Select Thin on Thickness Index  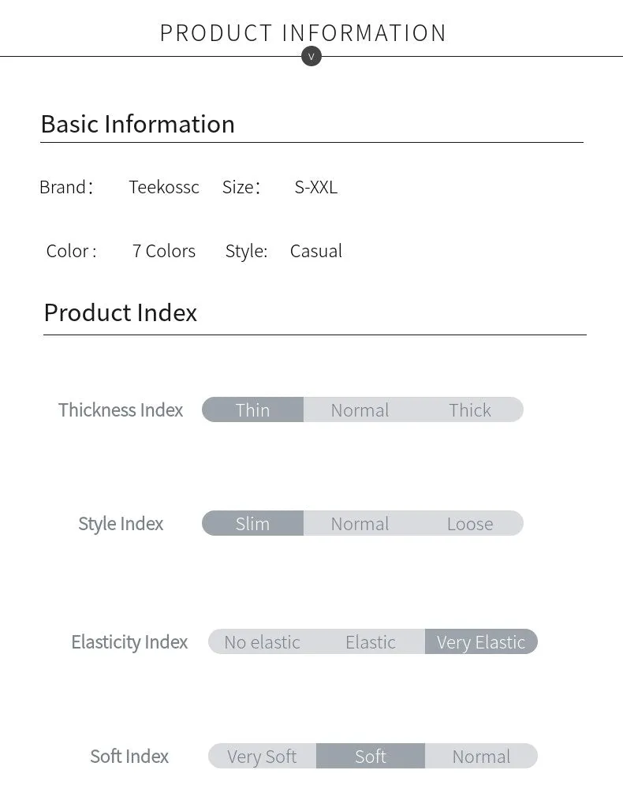[252, 410]
